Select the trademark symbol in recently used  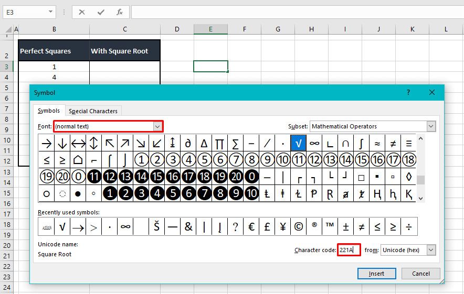[x=330, y=227]
